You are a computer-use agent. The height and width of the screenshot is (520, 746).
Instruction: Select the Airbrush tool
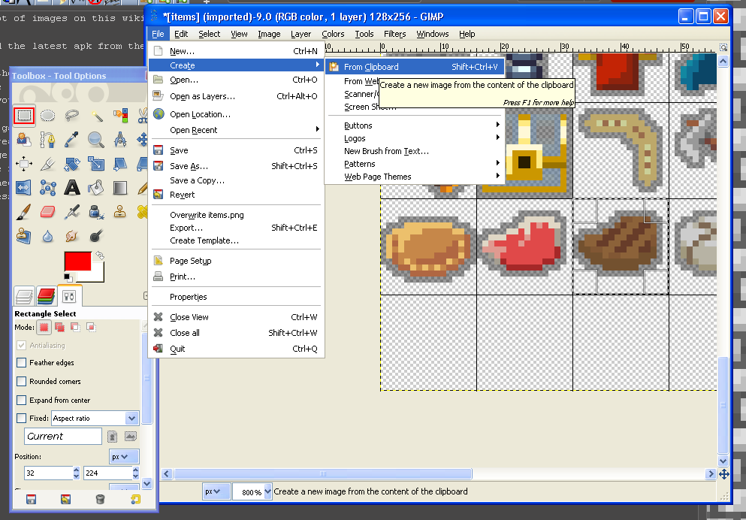pos(72,212)
